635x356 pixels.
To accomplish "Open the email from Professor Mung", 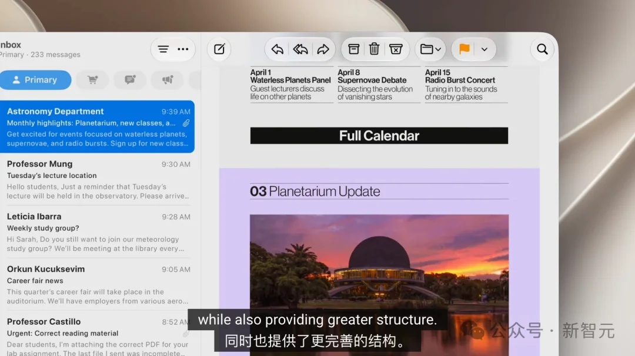I will [x=97, y=179].
